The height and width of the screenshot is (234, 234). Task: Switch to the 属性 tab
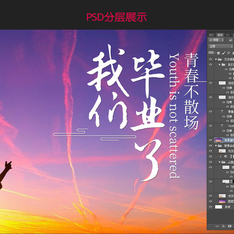[211, 35]
